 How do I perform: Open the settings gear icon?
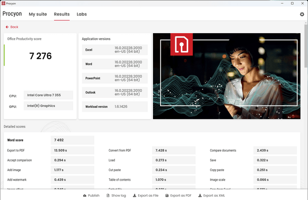click(x=302, y=14)
